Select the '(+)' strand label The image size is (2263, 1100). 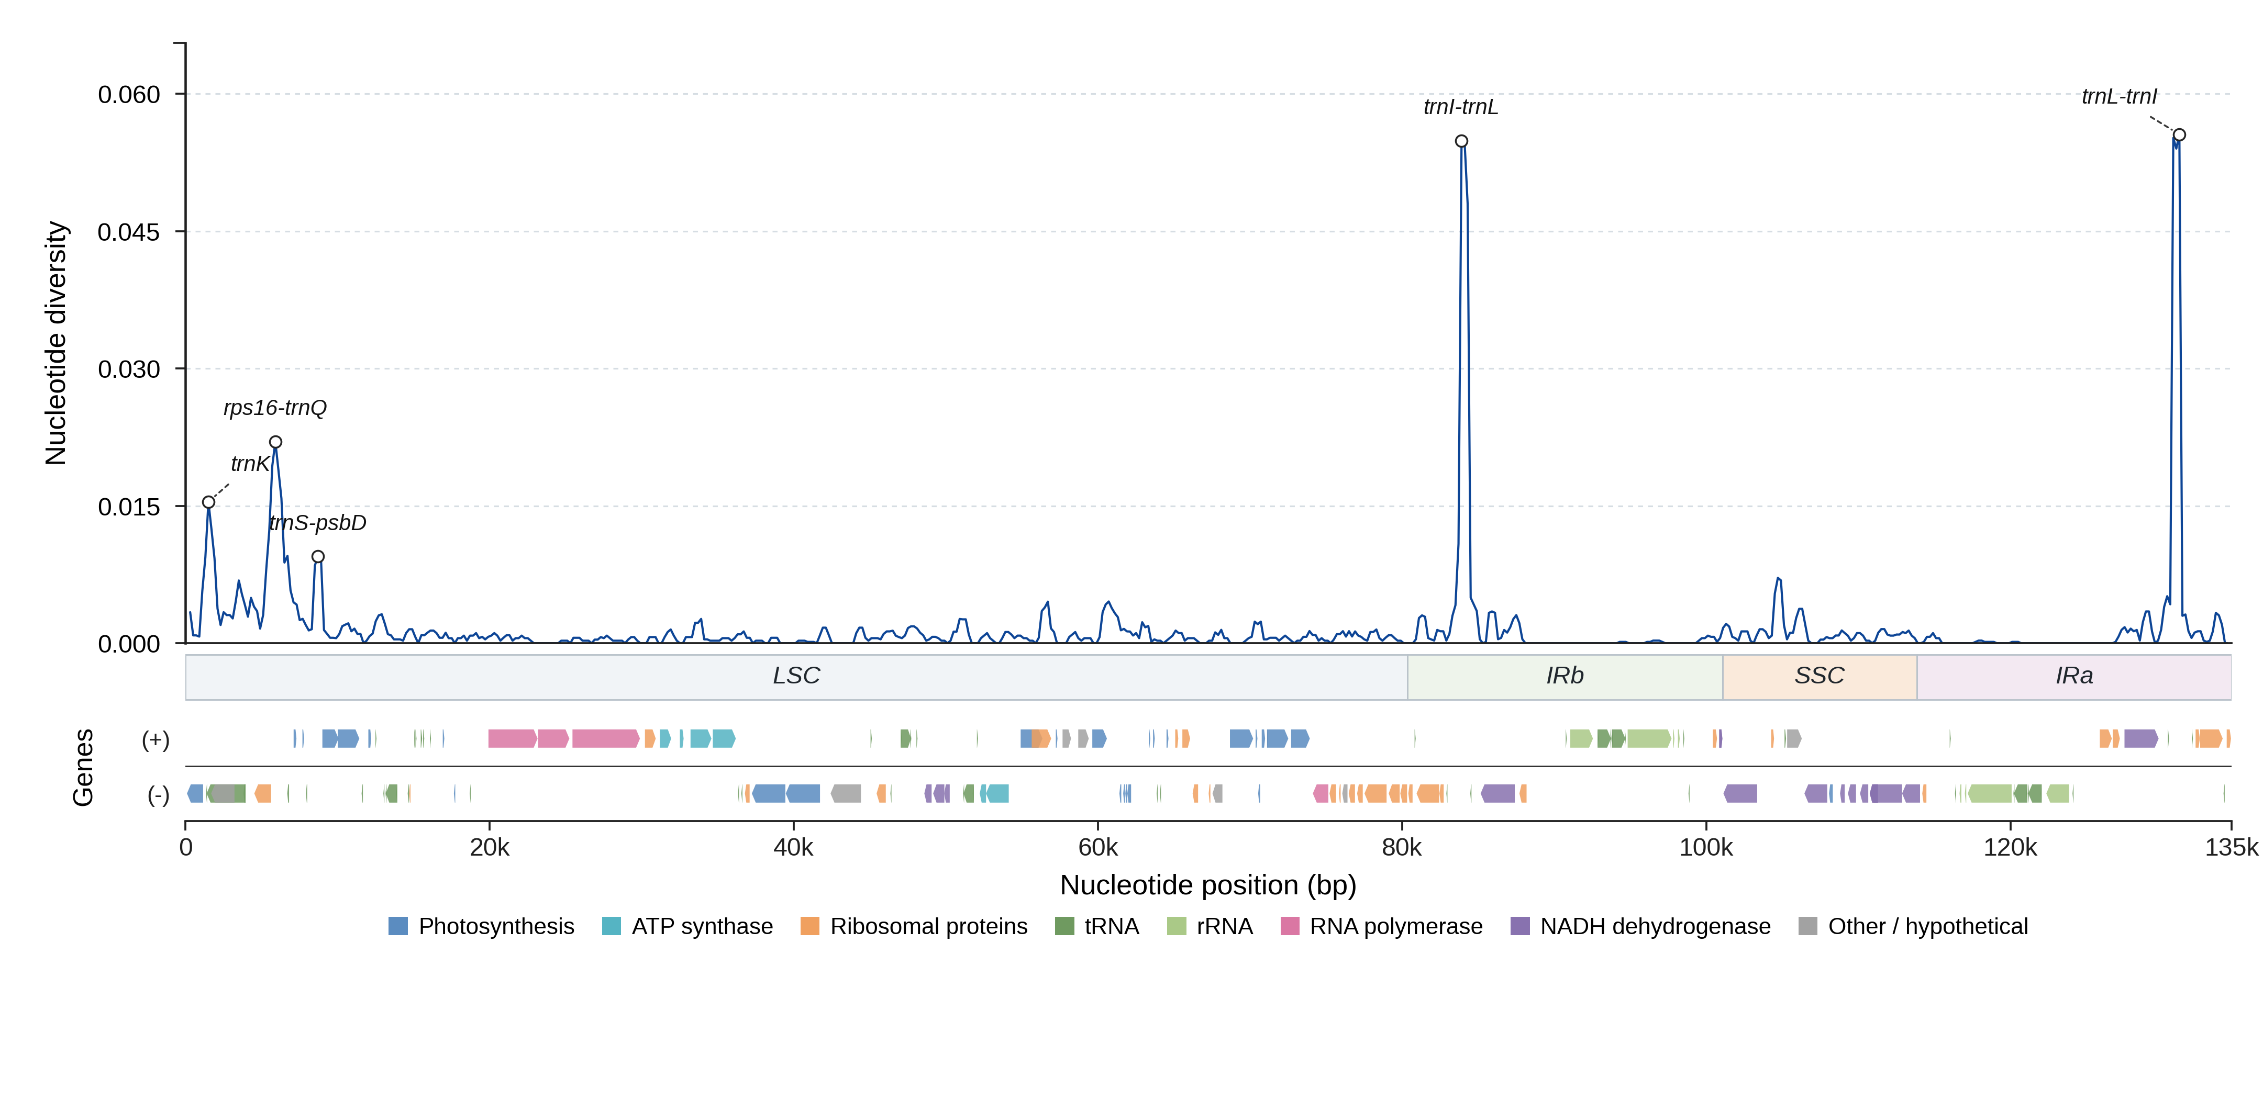pyautogui.click(x=156, y=740)
